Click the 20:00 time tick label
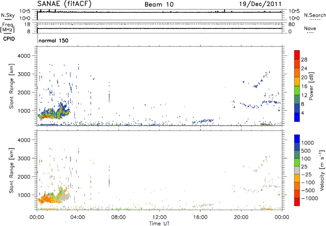 click(x=241, y=217)
